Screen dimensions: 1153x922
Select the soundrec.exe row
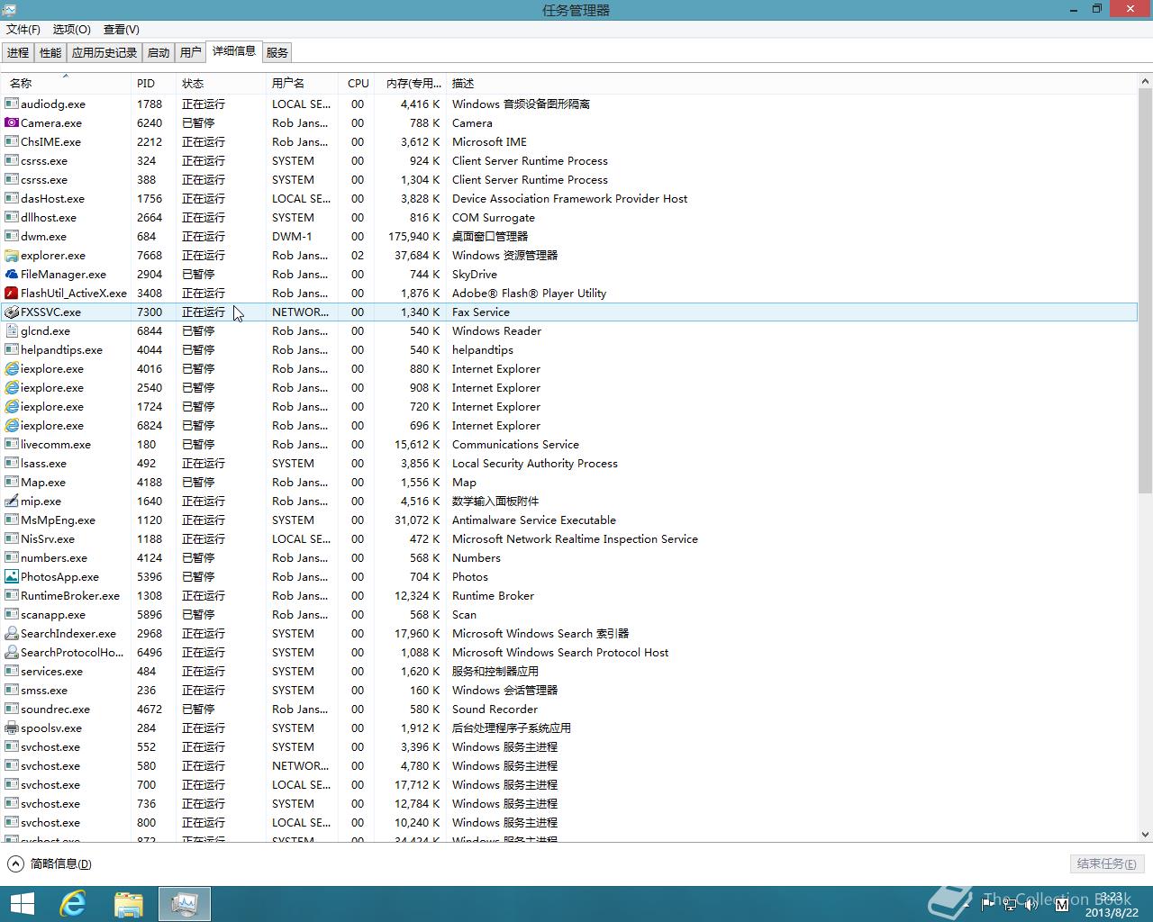[569, 709]
